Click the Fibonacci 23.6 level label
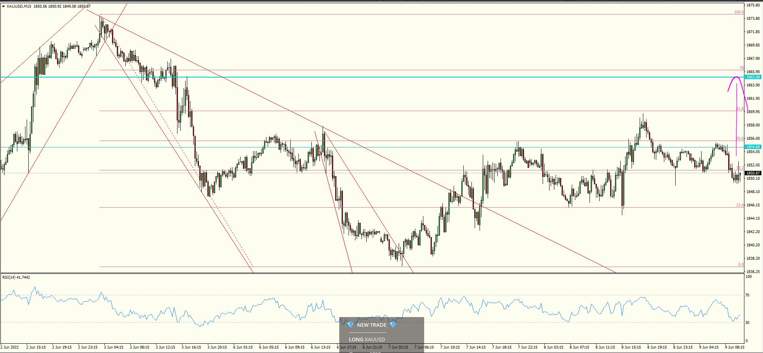 click(x=740, y=205)
